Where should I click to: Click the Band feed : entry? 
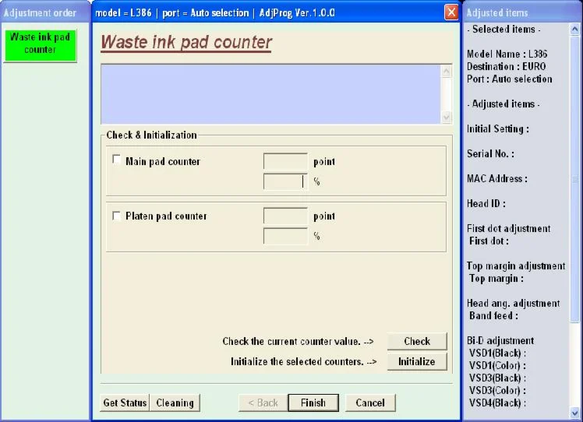tap(493, 316)
